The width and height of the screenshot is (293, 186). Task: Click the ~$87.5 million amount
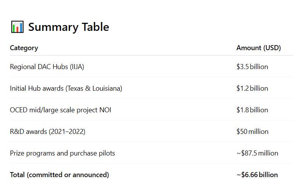(x=257, y=153)
